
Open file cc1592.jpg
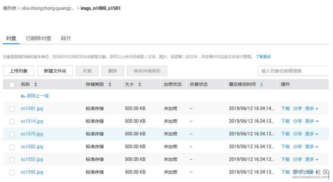(32, 172)
